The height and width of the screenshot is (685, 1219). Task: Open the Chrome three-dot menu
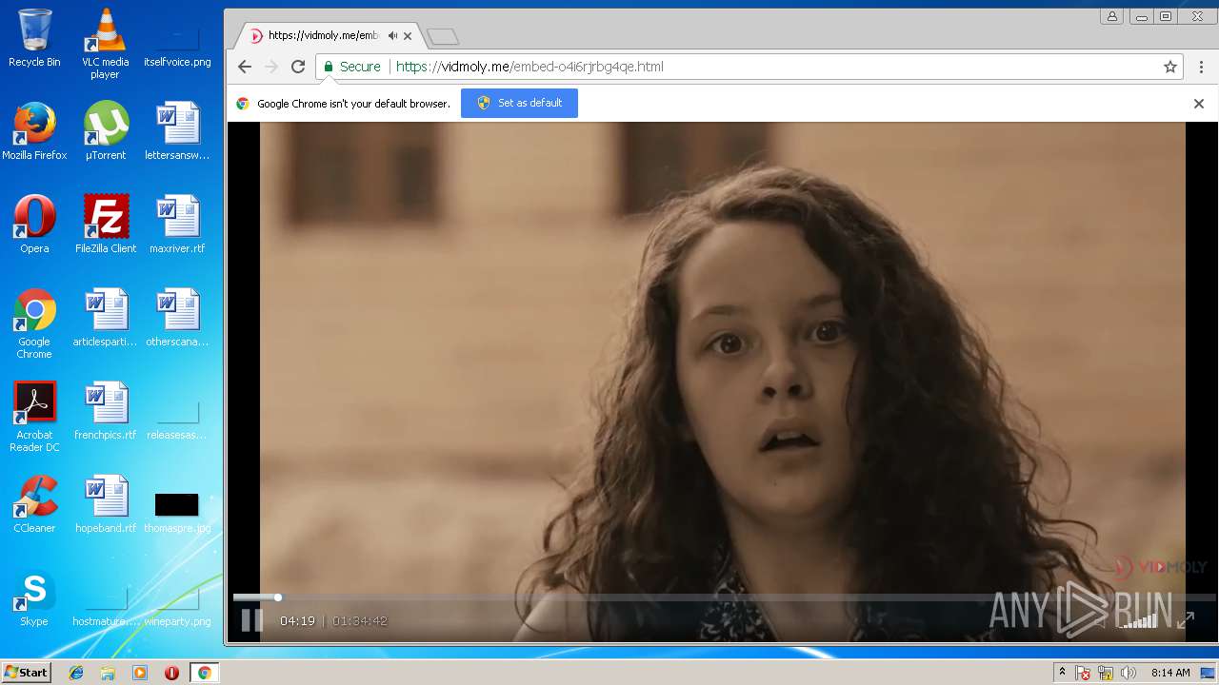click(1201, 67)
